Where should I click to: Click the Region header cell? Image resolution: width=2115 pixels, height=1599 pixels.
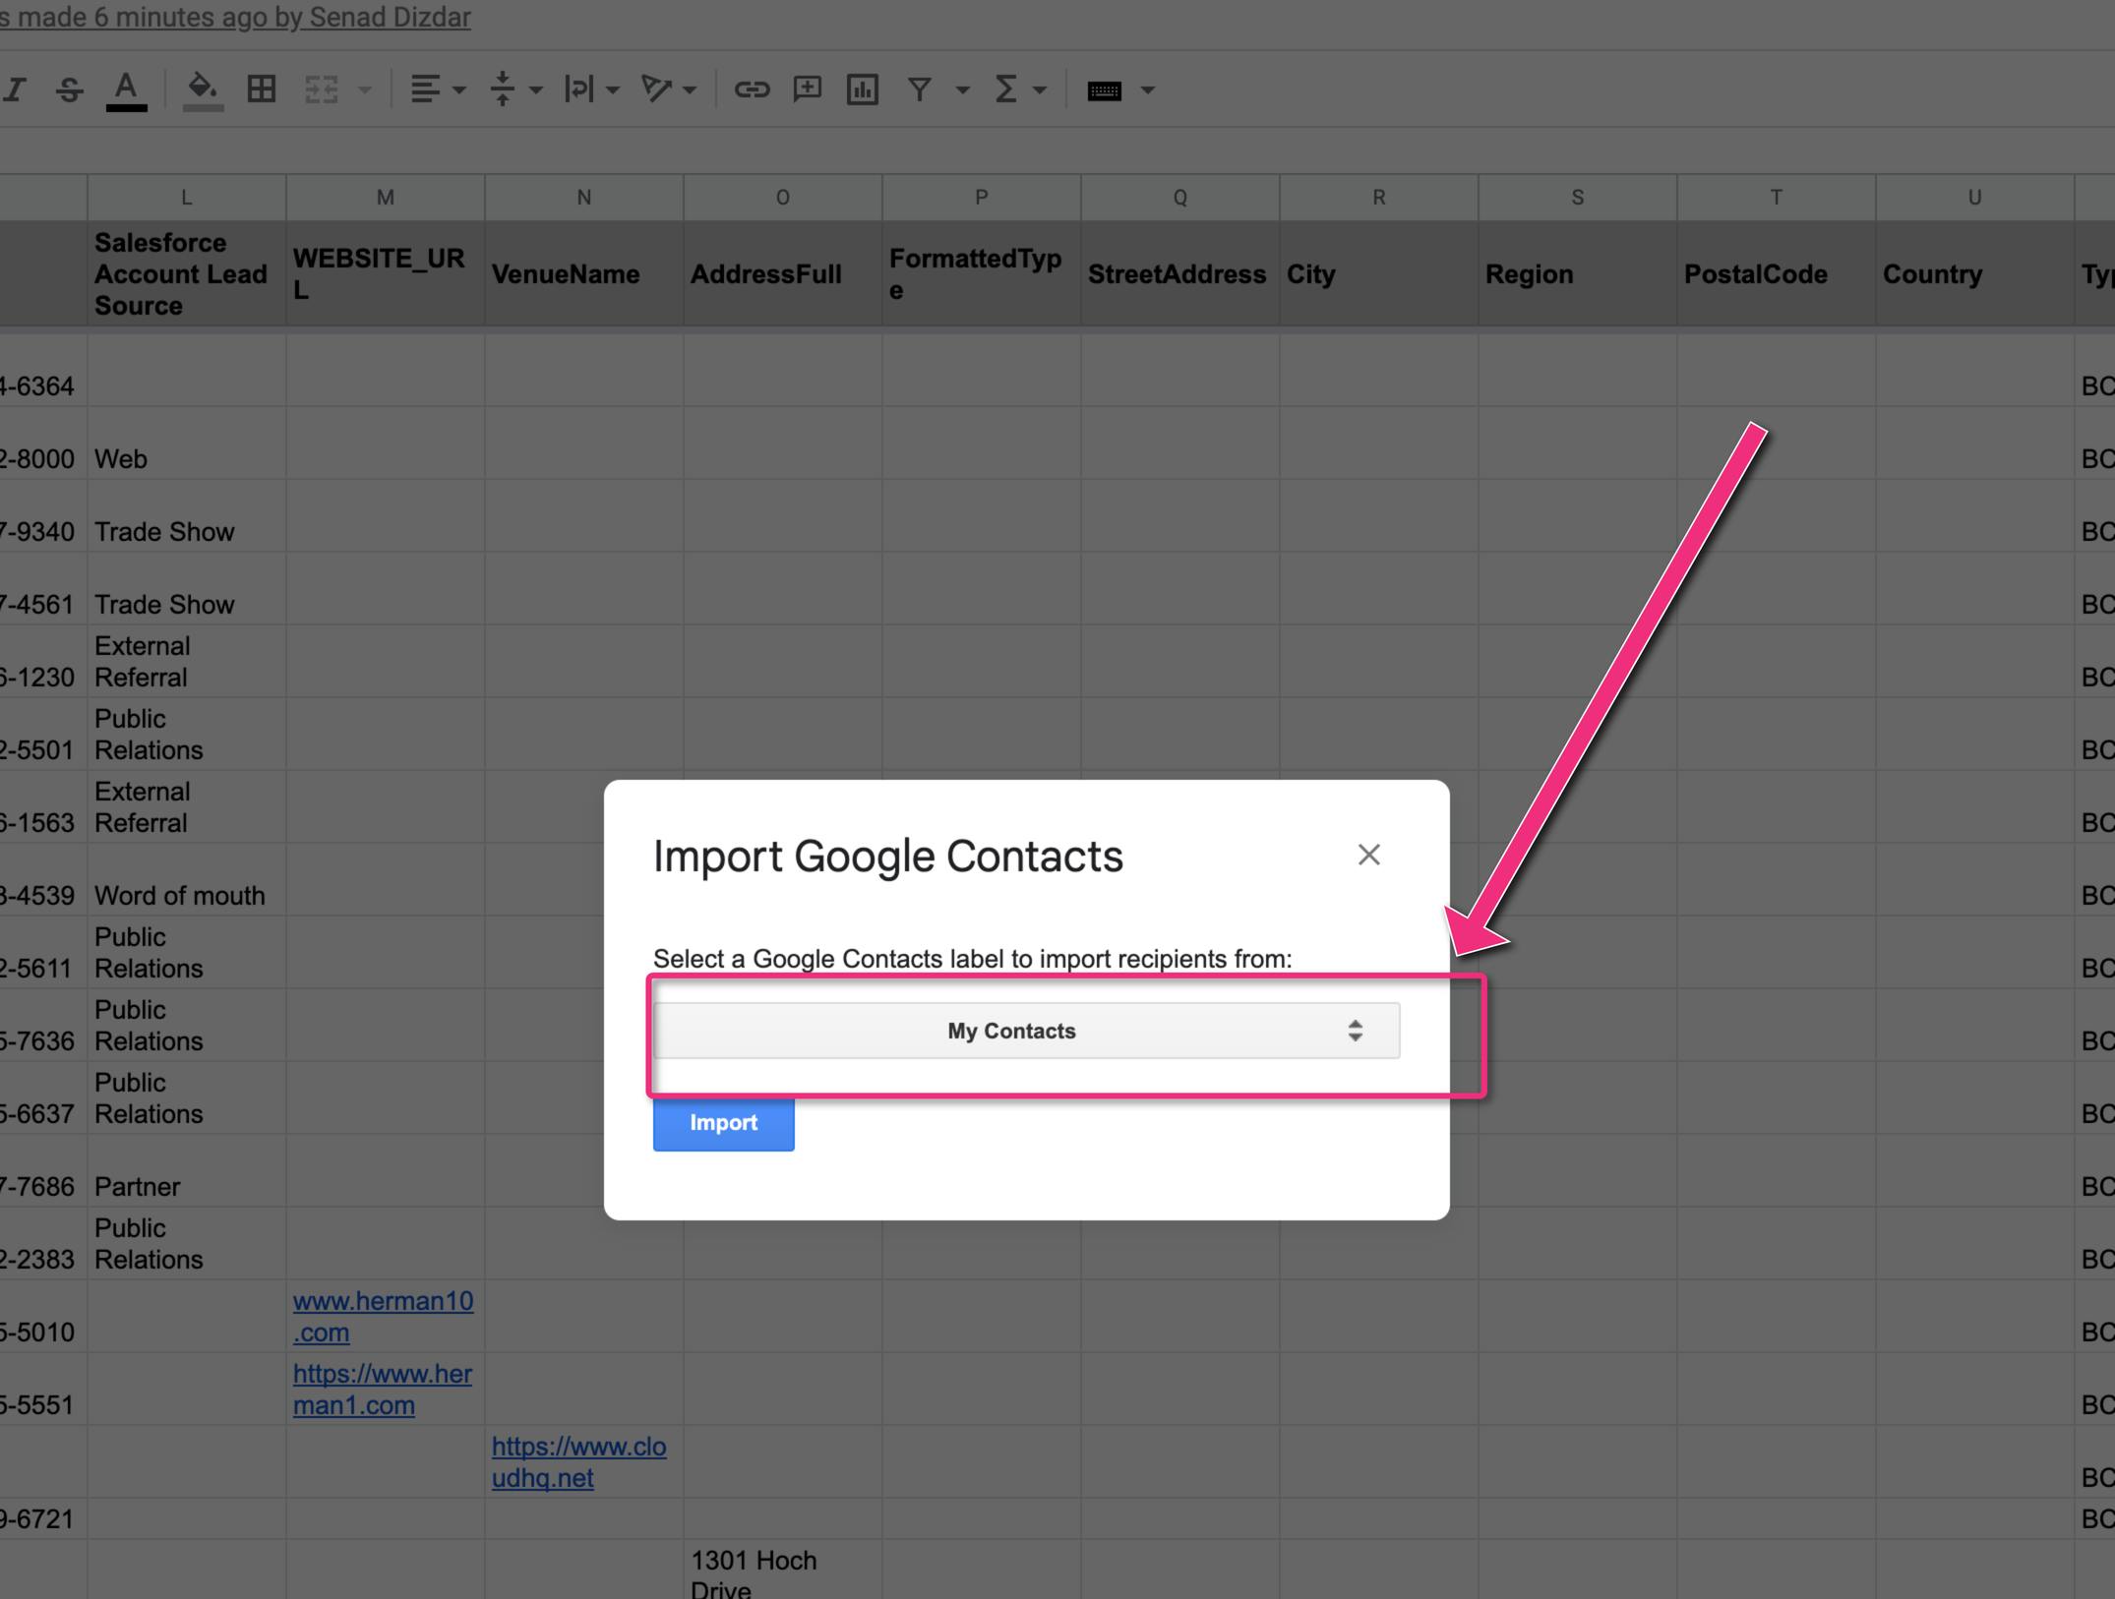coord(1578,273)
